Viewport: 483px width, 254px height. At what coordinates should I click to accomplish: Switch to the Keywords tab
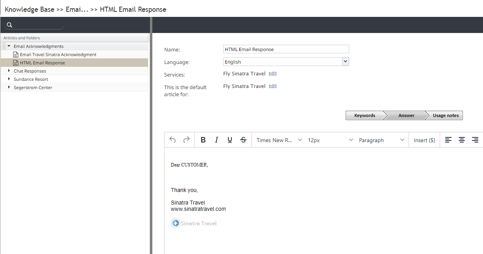pos(365,115)
